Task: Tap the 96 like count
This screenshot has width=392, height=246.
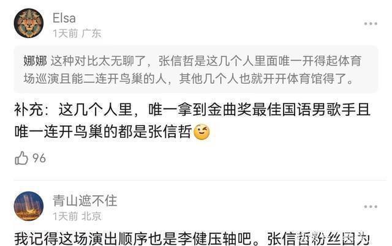Action: (x=39, y=158)
